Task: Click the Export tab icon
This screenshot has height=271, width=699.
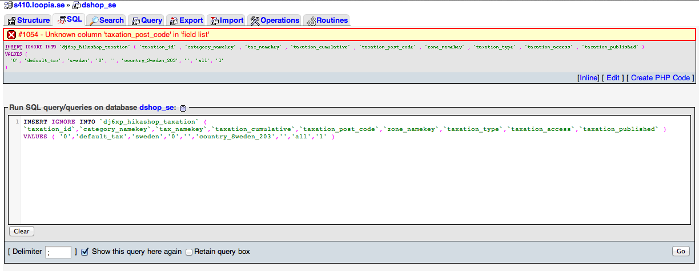Action: tap(174, 20)
